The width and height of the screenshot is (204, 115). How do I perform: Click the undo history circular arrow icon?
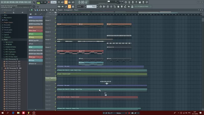pos(126,2)
